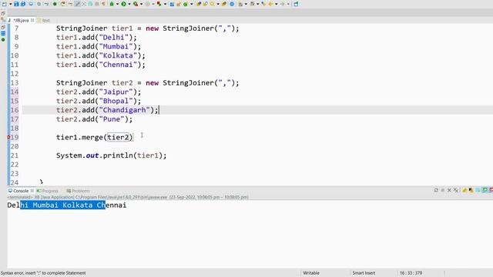Close the JB.java editor tab
493x277 pixels.
pyautogui.click(x=32, y=20)
